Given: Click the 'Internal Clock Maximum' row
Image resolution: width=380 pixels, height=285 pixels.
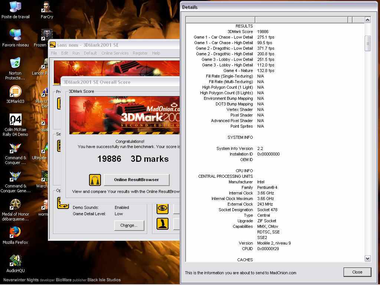Looking at the screenshot, I should point(275,199).
